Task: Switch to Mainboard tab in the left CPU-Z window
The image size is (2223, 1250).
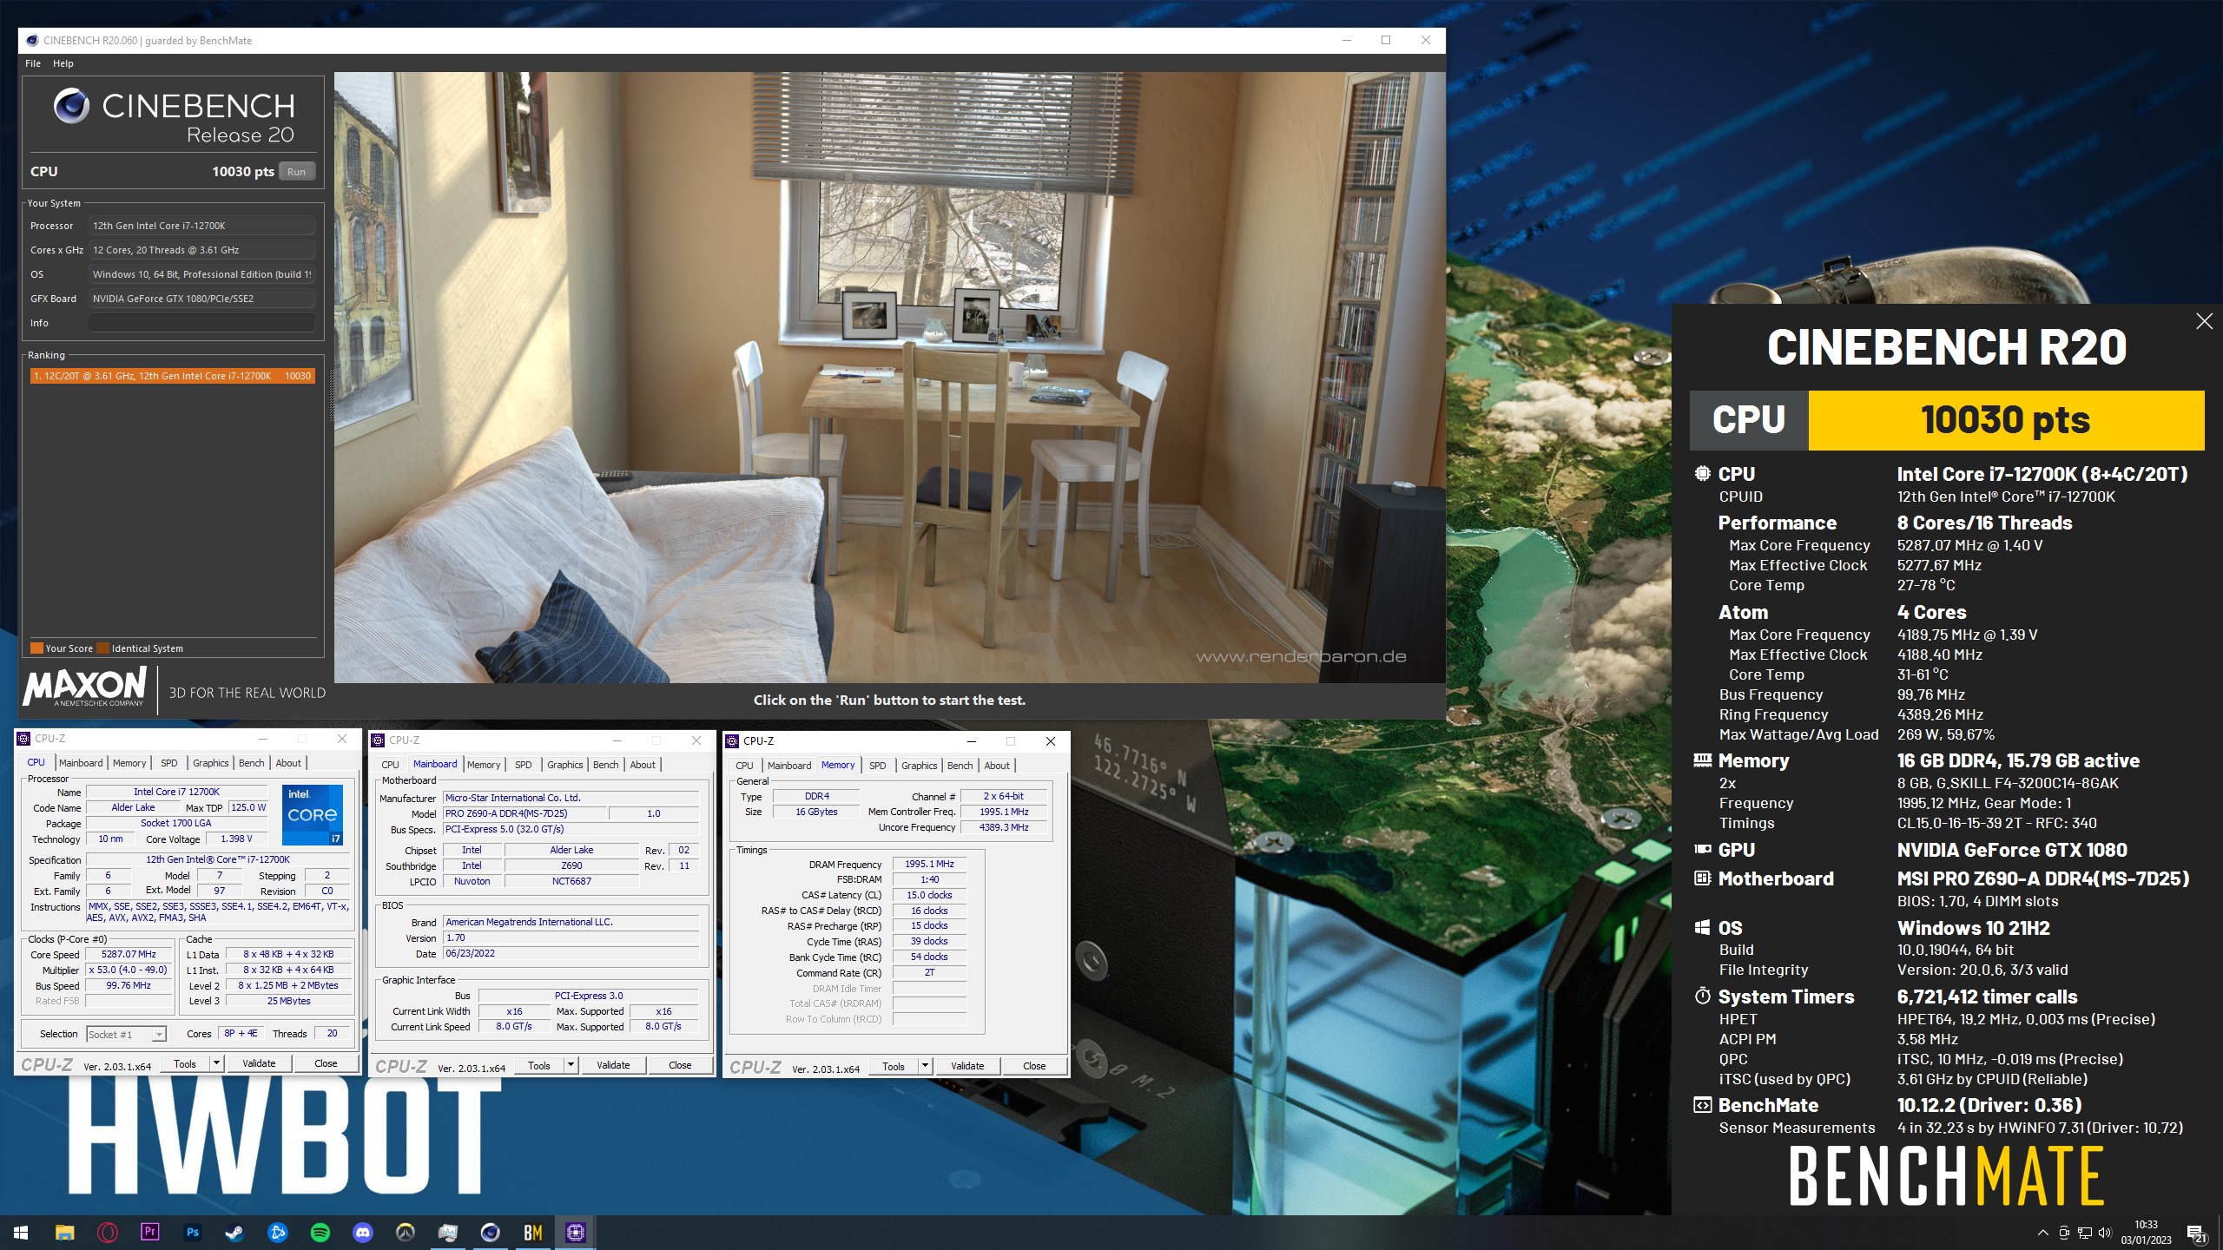Action: [x=81, y=763]
